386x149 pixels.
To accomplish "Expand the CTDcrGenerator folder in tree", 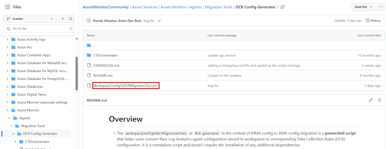I will click(x=15, y=142).
